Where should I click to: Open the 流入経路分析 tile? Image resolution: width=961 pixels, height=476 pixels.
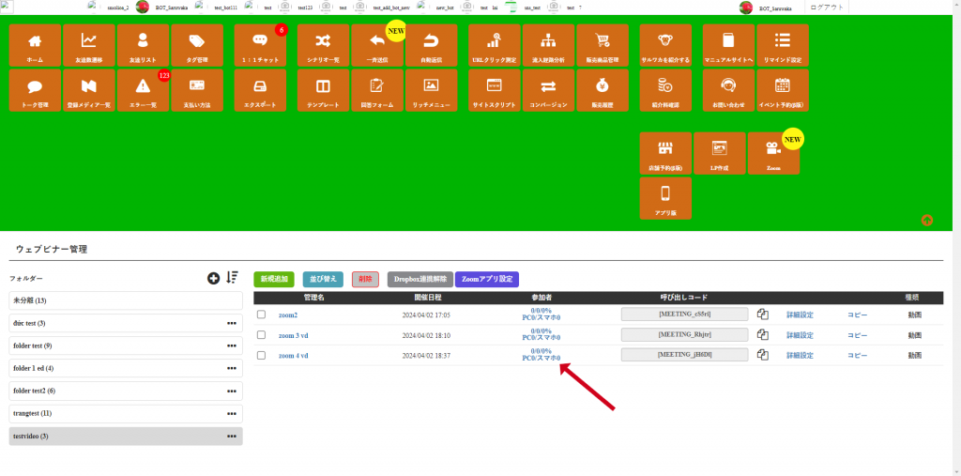pyautogui.click(x=548, y=45)
